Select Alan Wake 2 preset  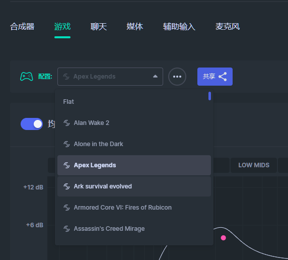coord(134,123)
